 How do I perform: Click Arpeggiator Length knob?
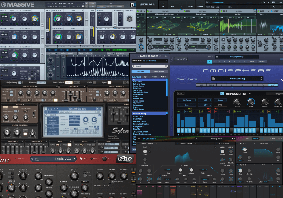251,102
